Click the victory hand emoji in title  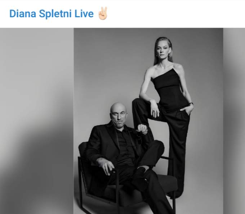tap(103, 13)
